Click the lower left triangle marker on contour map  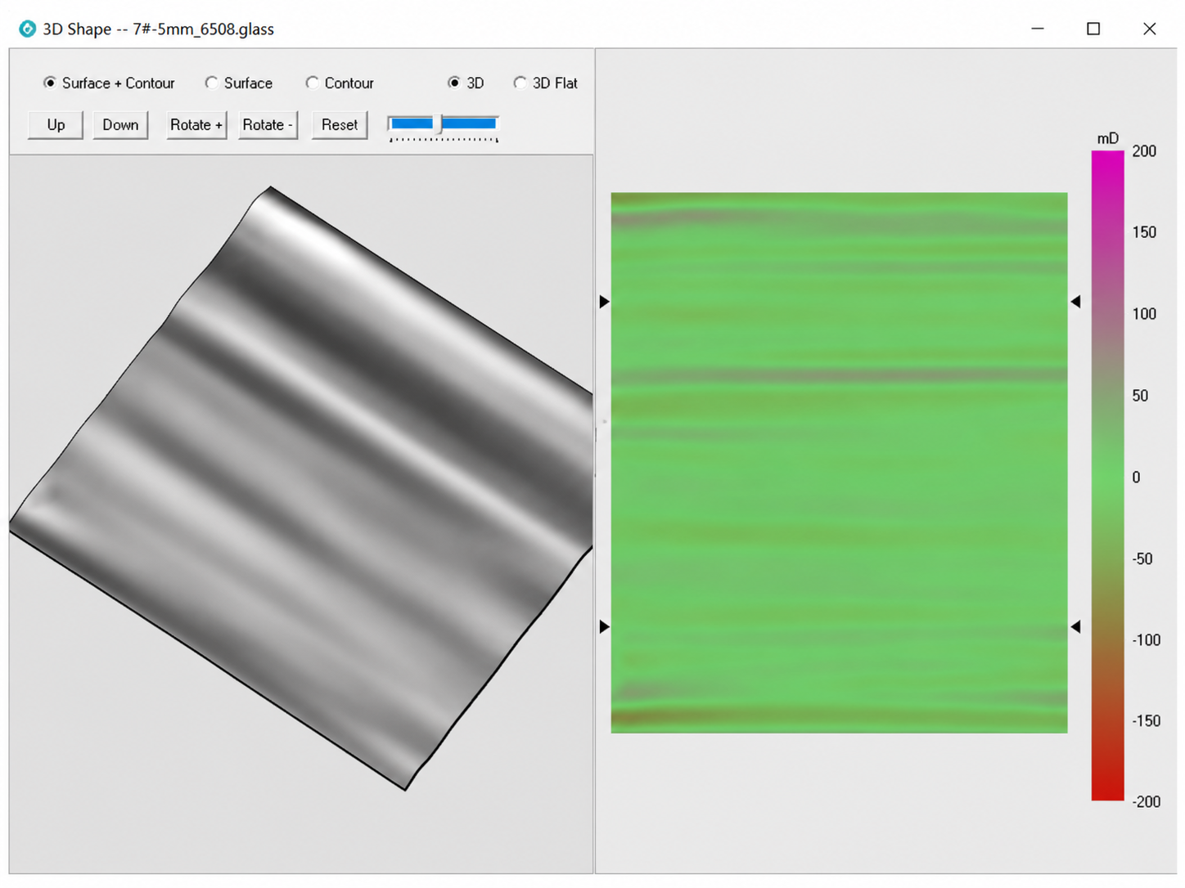(x=604, y=626)
